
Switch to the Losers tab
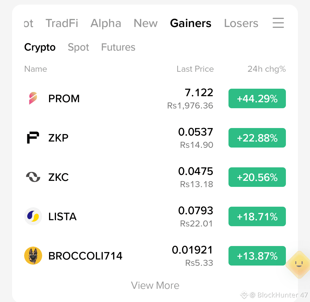(x=241, y=23)
